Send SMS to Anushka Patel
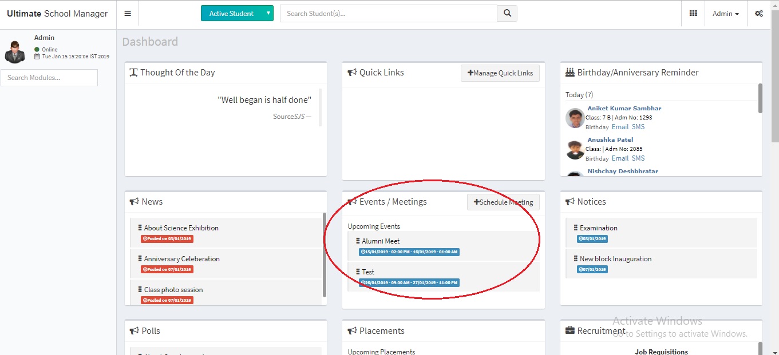 638,158
